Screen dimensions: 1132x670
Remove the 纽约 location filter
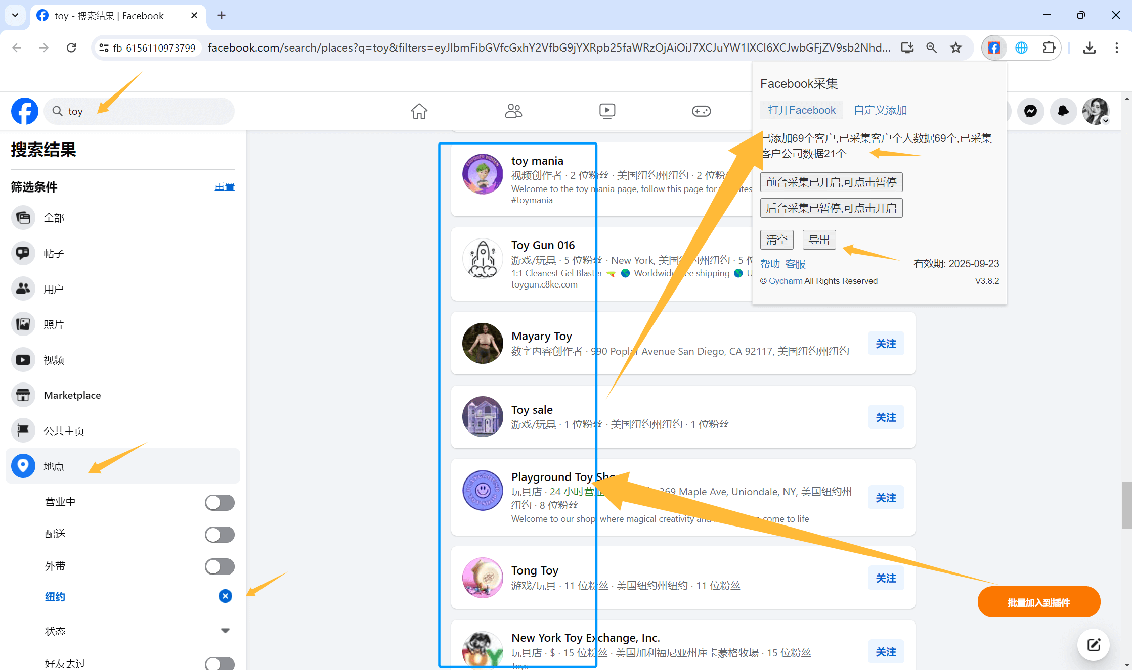225,596
